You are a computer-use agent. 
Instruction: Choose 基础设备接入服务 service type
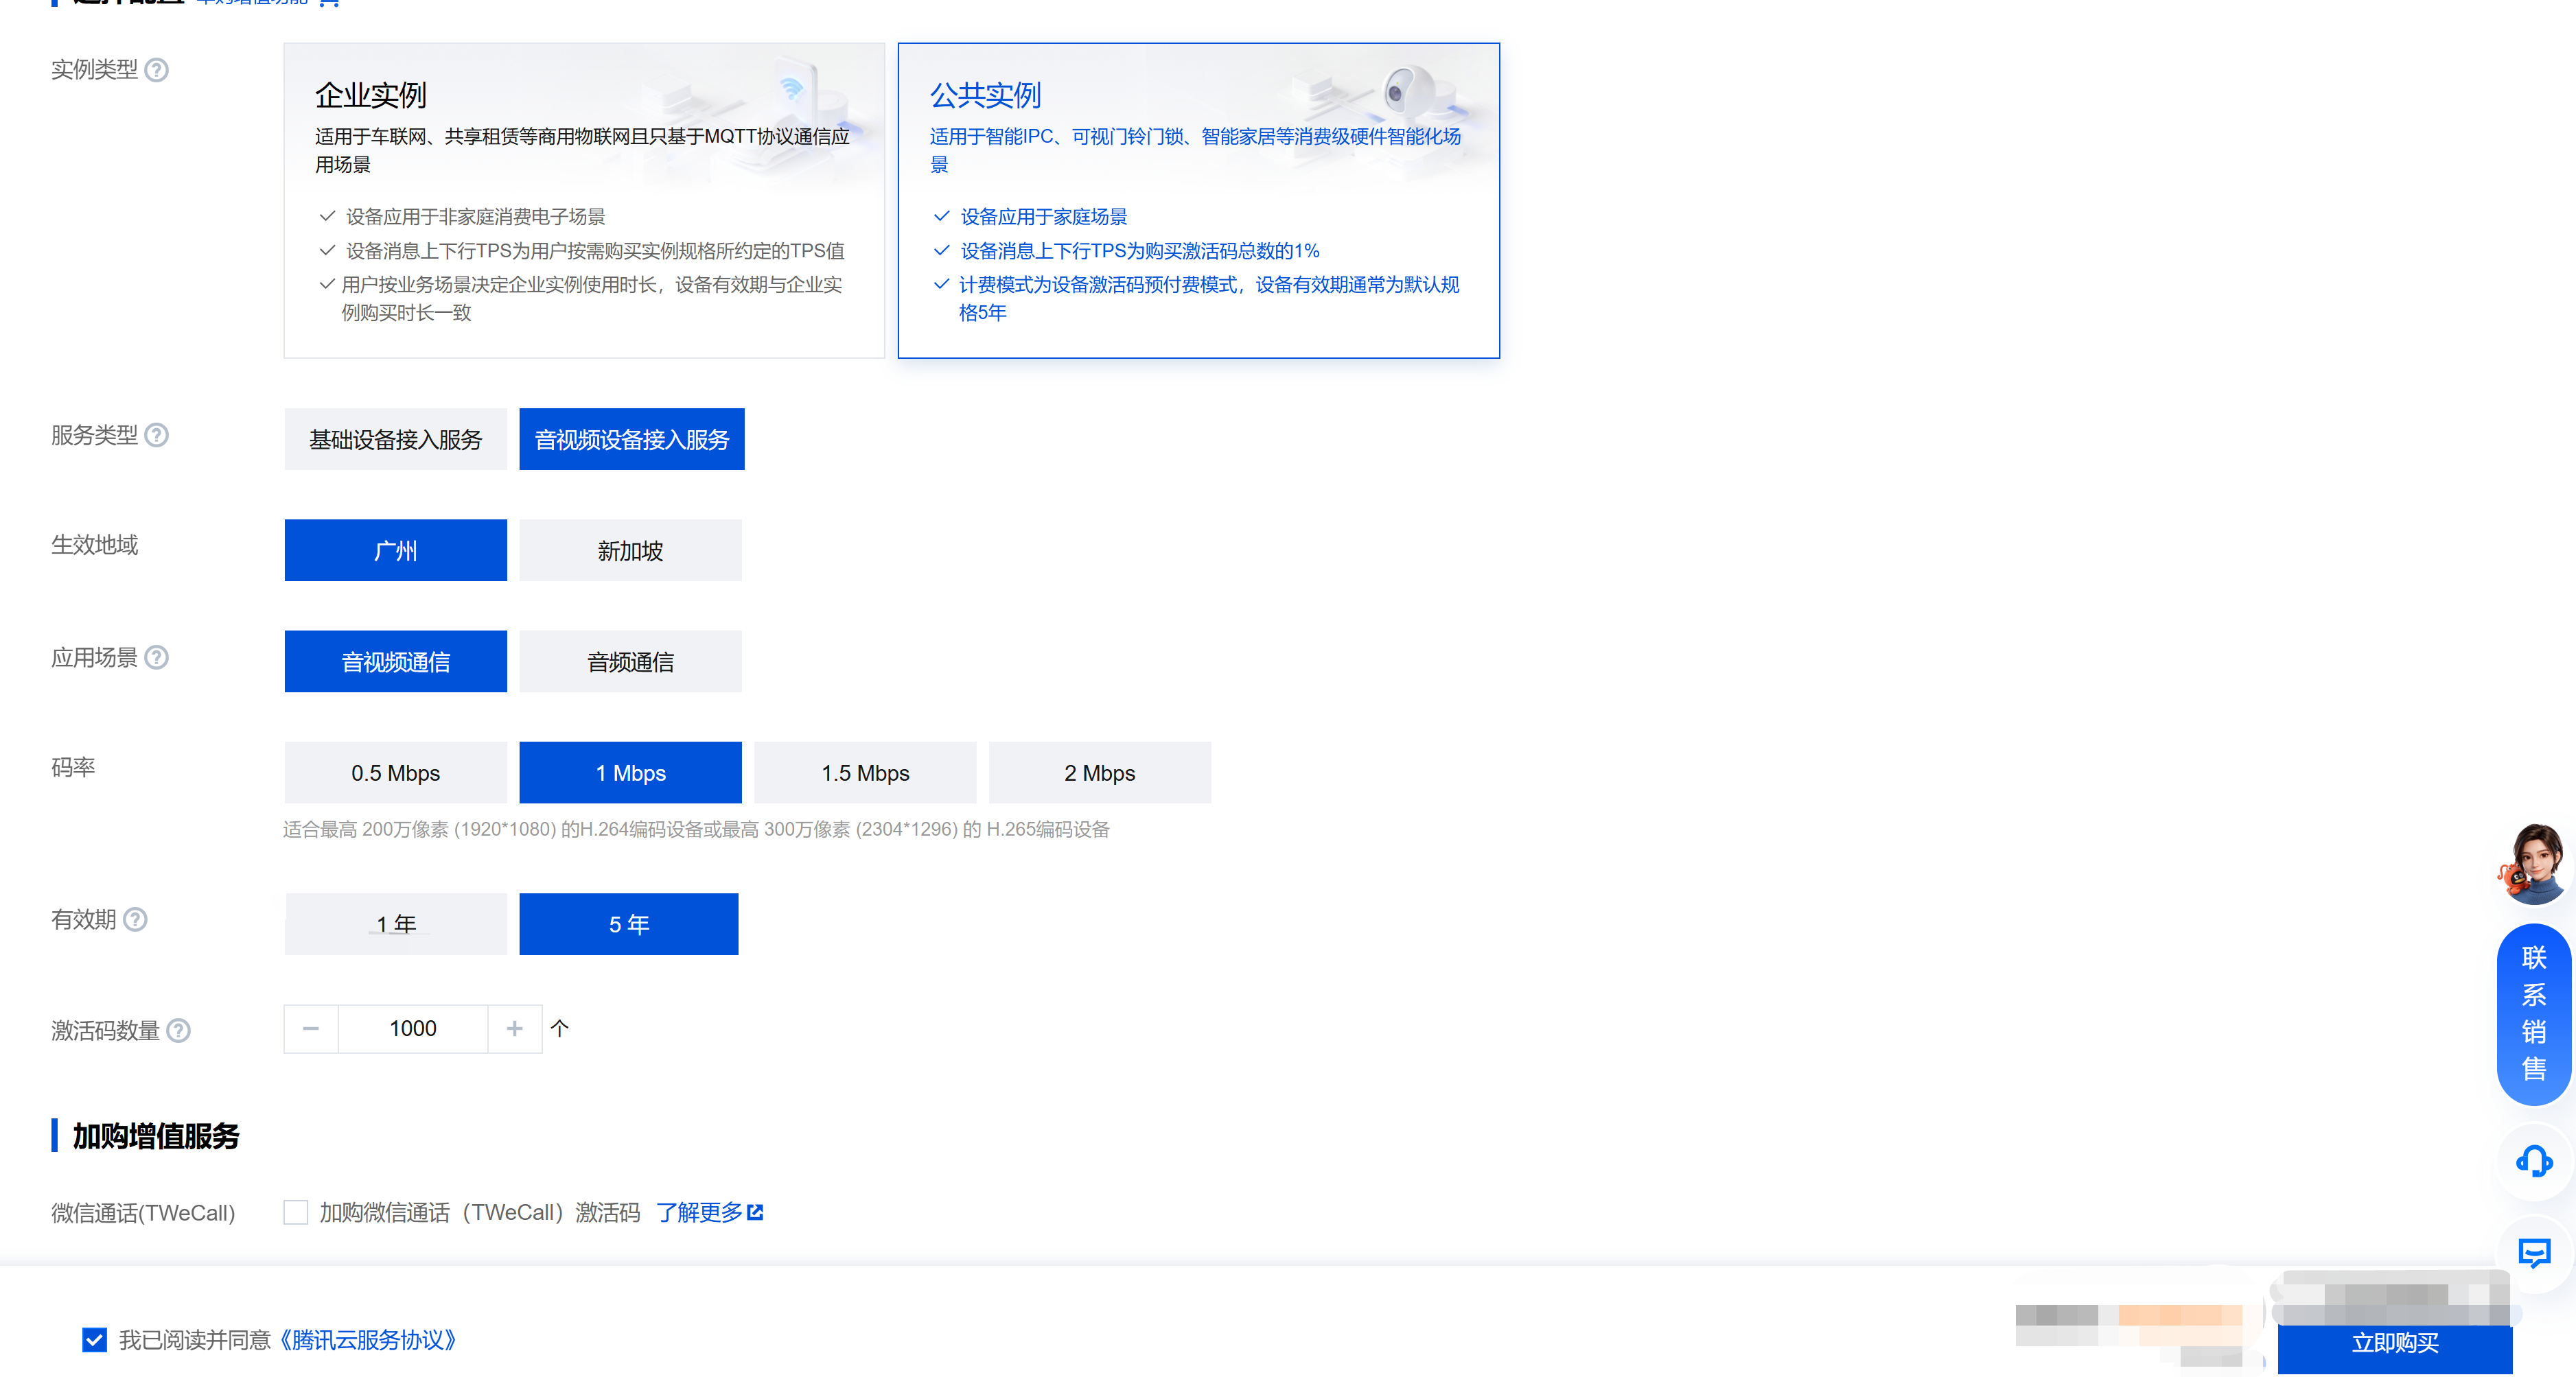tap(395, 440)
